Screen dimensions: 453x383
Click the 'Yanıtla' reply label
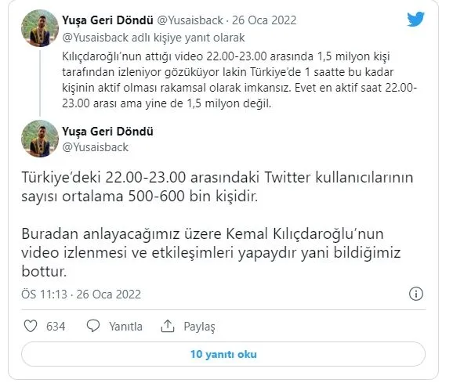125,327
